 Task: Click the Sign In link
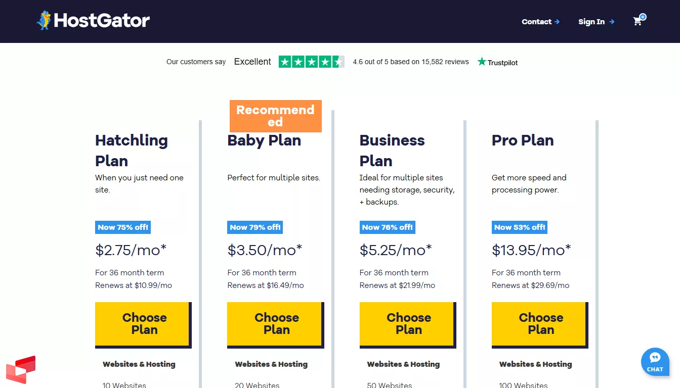591,22
